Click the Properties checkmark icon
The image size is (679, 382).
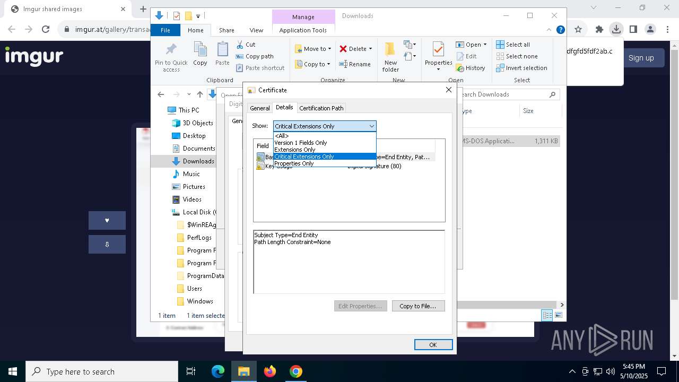(x=438, y=49)
